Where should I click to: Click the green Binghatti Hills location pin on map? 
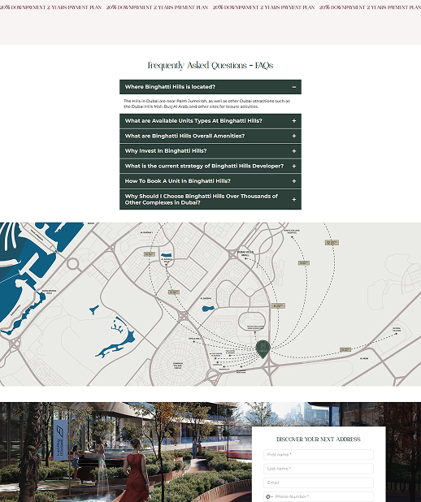click(x=263, y=349)
